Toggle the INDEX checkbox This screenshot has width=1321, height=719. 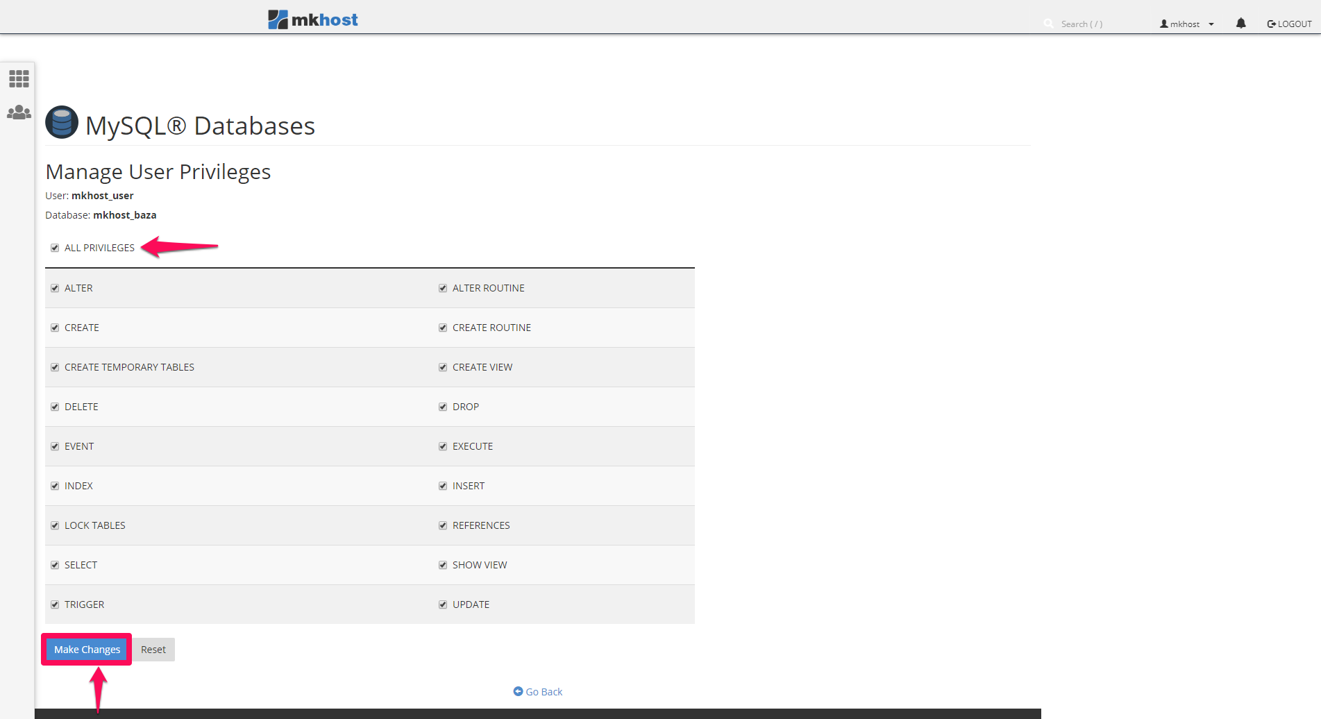[x=55, y=486]
